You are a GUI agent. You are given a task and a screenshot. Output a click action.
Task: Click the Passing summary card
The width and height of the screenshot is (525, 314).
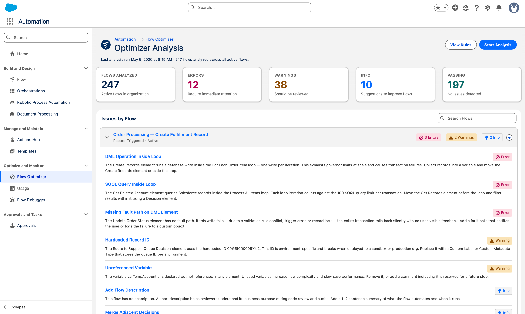[482, 85]
